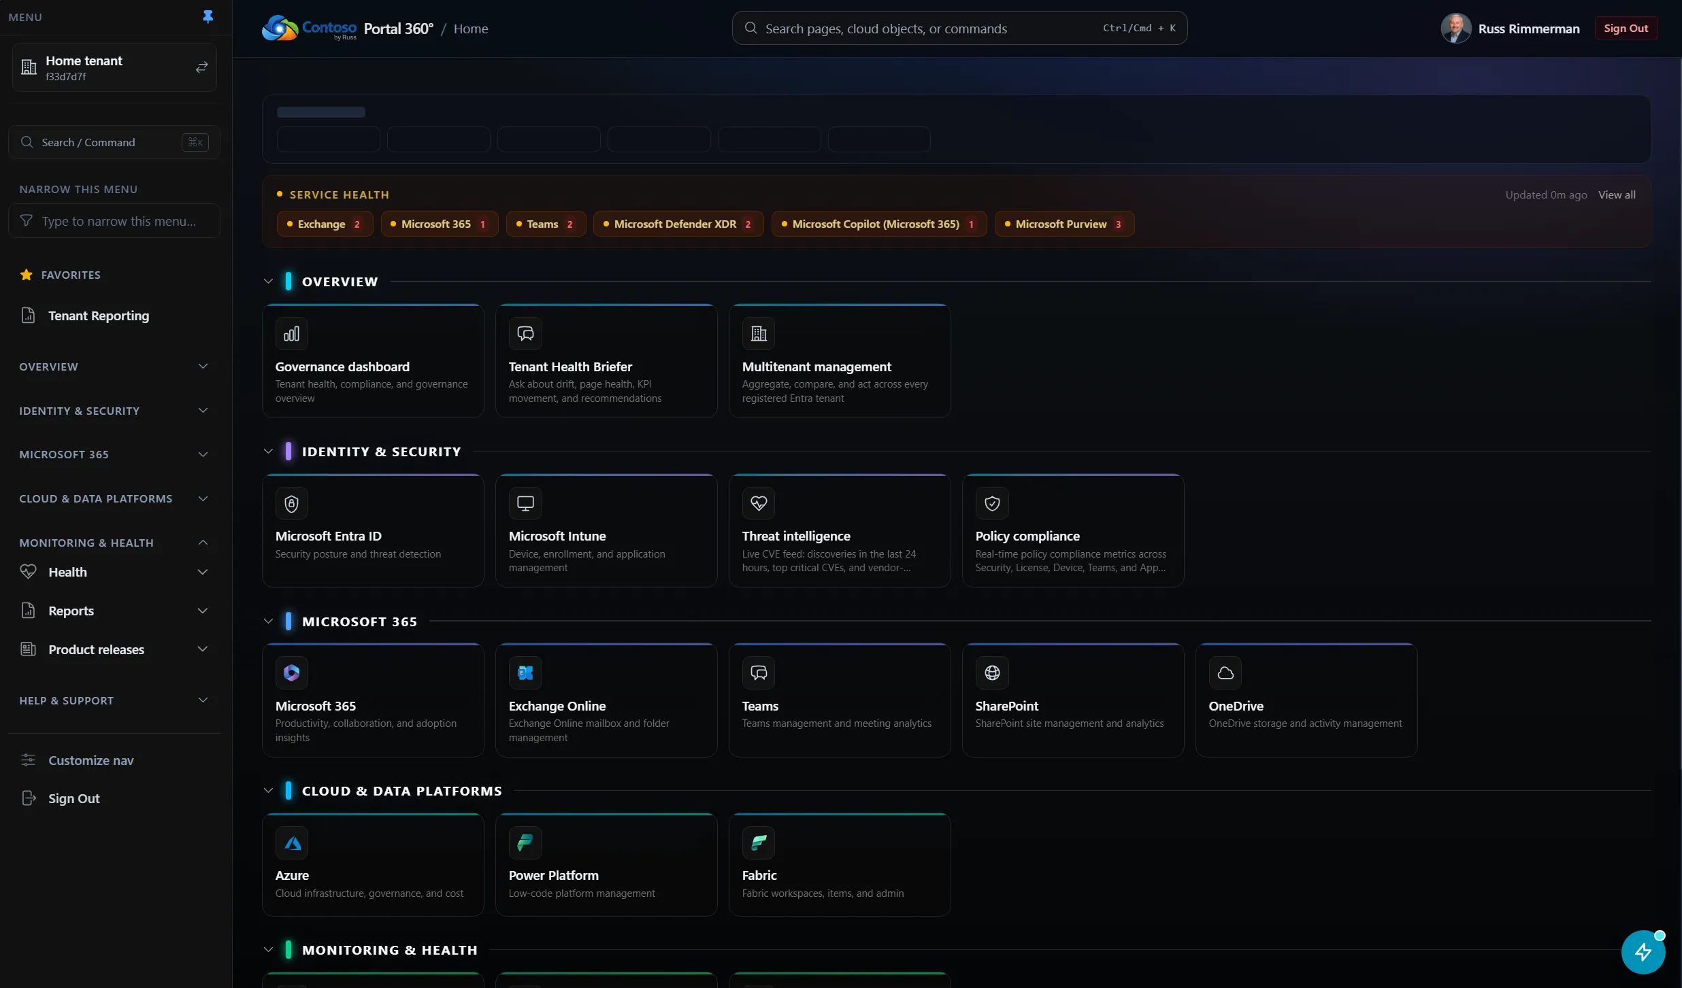Viewport: 1682px width, 988px height.
Task: Open the Governance dashboard card icon
Action: [292, 334]
